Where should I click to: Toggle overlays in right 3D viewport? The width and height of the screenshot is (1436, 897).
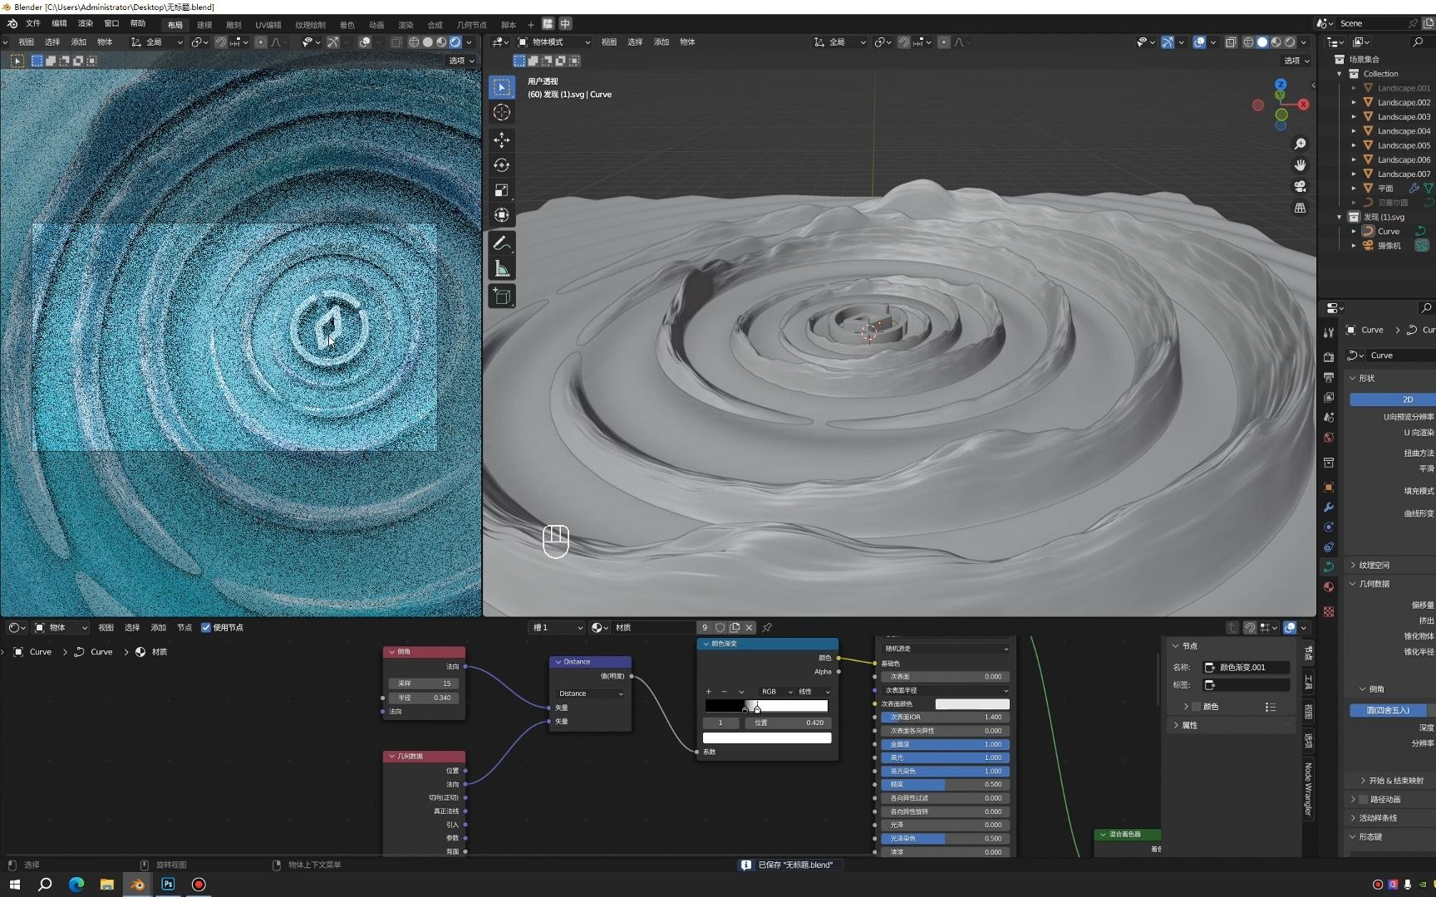[x=1199, y=42]
